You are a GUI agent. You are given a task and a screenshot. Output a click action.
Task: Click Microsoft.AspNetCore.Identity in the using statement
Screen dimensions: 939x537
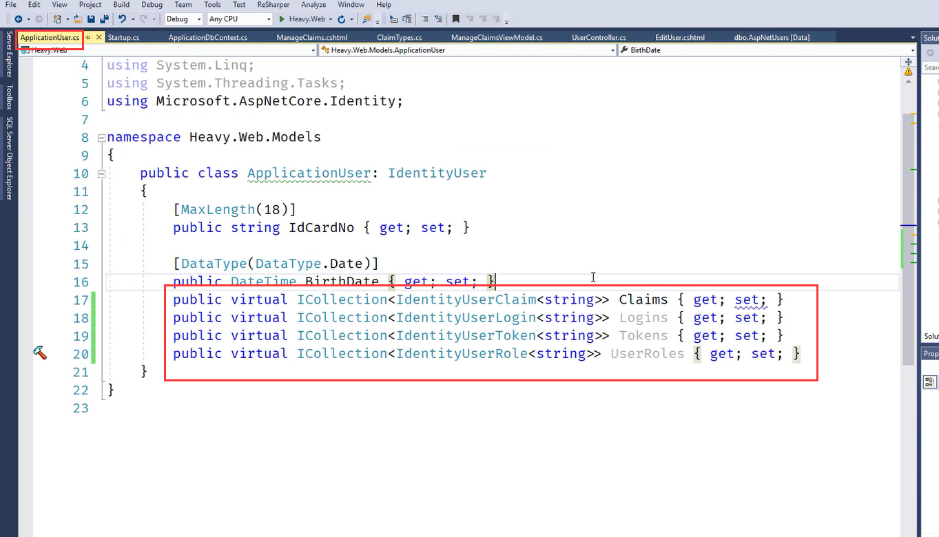(x=277, y=101)
